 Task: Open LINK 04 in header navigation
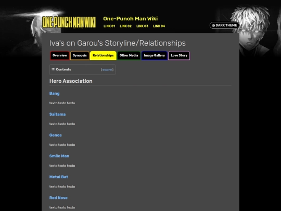(159, 26)
